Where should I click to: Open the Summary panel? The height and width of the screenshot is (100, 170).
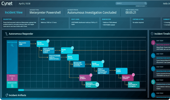click(x=166, y=23)
